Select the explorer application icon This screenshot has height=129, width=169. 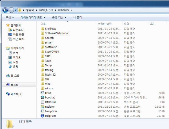tap(42, 107)
